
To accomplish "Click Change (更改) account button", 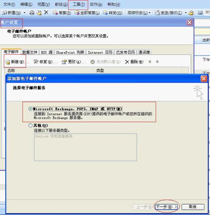I will tap(74, 62).
